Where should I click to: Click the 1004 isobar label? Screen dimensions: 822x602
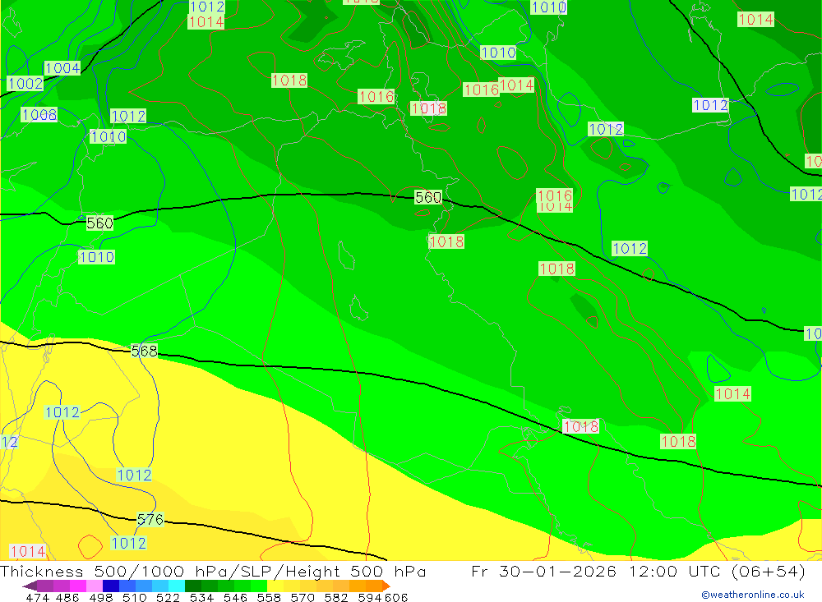pos(62,68)
